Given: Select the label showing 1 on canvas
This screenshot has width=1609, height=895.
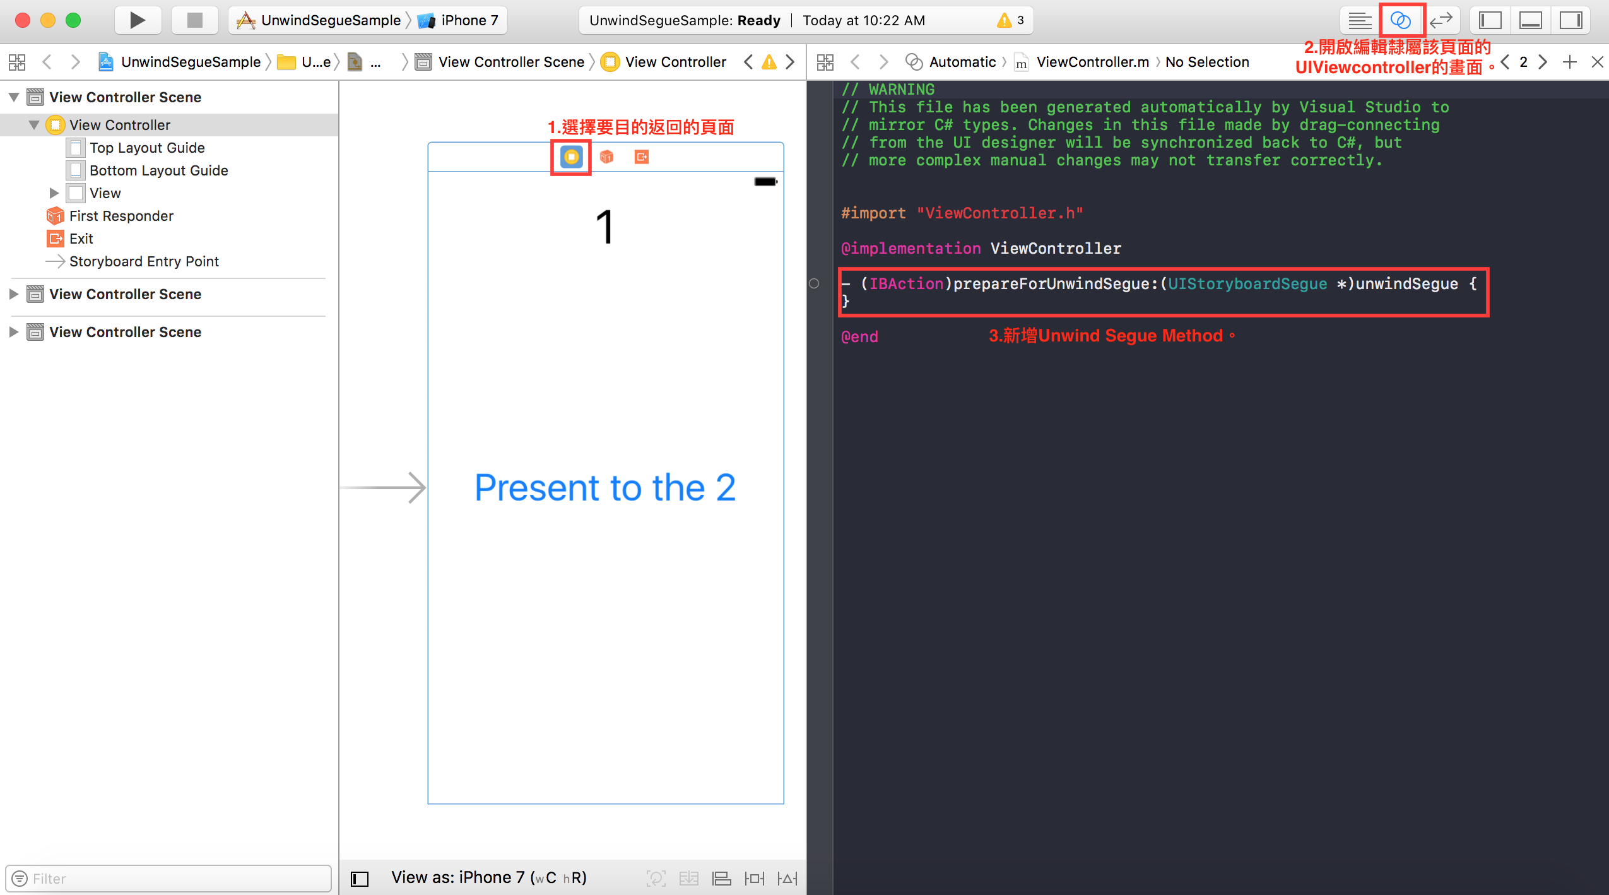Looking at the screenshot, I should (605, 227).
